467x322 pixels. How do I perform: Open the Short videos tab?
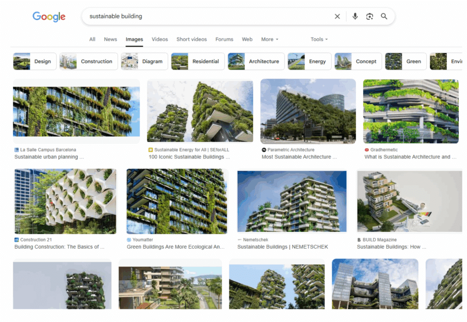[192, 39]
